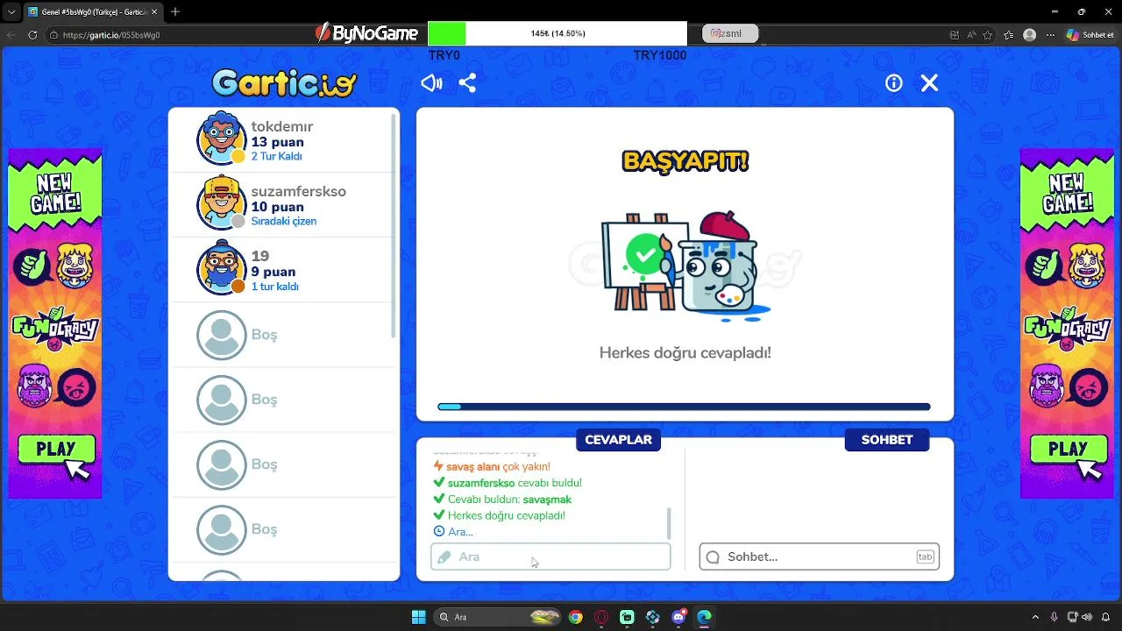Focus the answer input field Ara
Image resolution: width=1122 pixels, height=631 pixels.
click(x=550, y=557)
